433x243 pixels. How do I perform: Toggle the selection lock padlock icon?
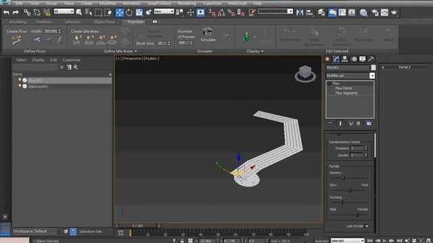[182, 240]
